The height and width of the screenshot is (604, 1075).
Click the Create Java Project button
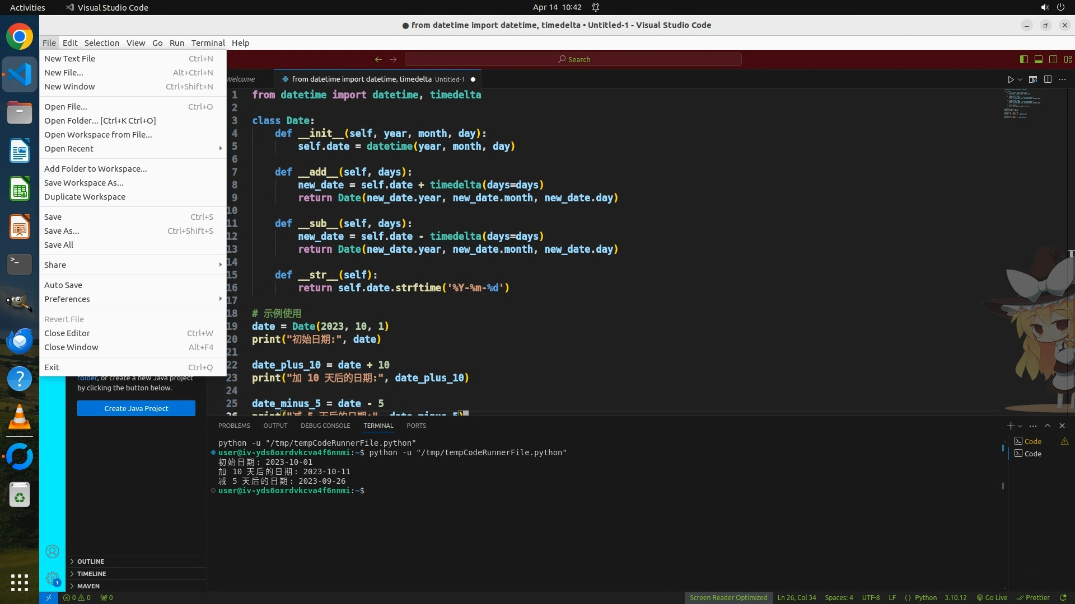[136, 408]
